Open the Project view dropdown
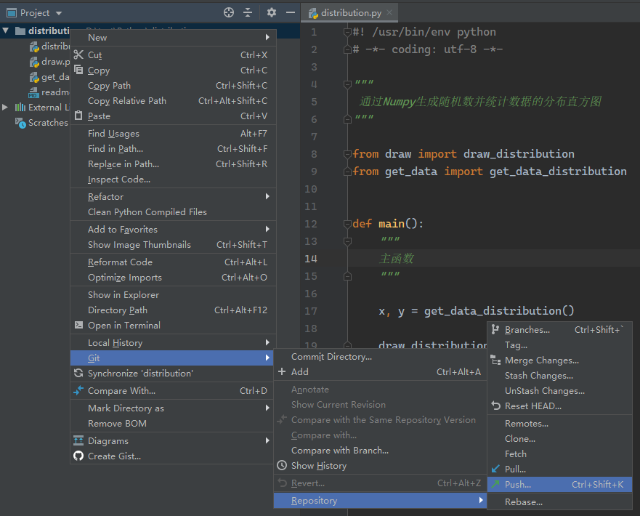640x516 pixels. click(x=59, y=13)
